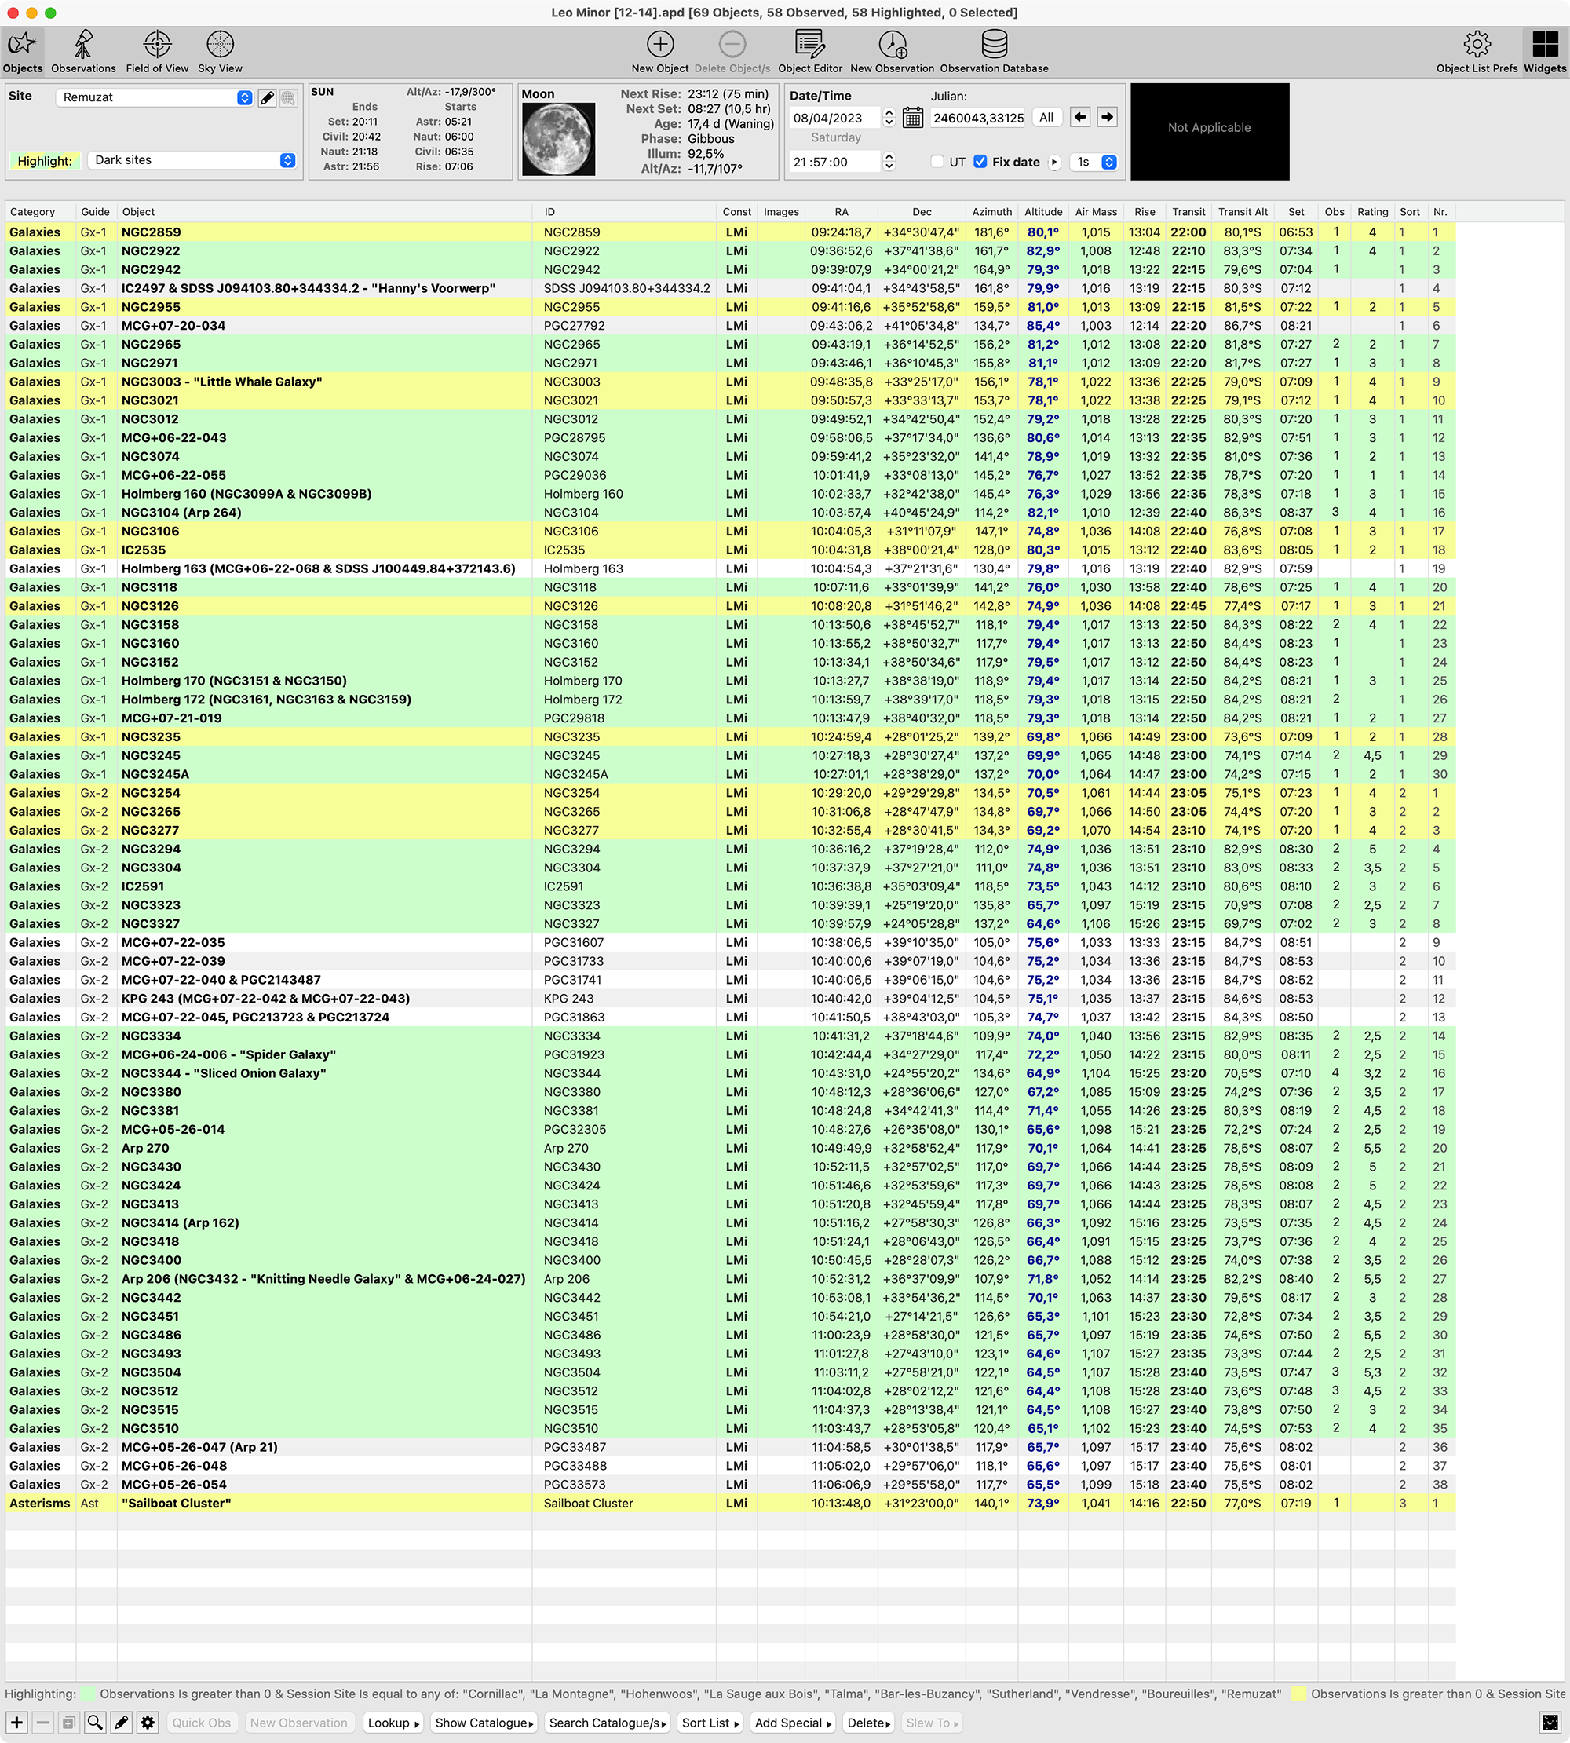1570x1743 pixels.
Task: Adjust the time stepper arrows
Action: (x=889, y=162)
